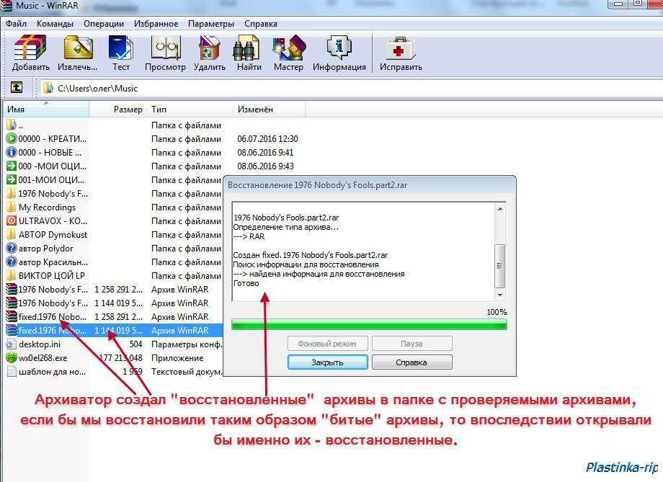Select the 'ВИКТОР ЦОЙ LP' folder icon
Image resolution: width=663 pixels, height=482 pixels.
coord(12,276)
